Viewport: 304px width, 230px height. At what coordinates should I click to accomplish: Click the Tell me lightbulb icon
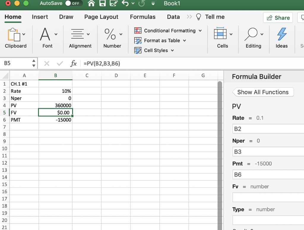(199, 17)
